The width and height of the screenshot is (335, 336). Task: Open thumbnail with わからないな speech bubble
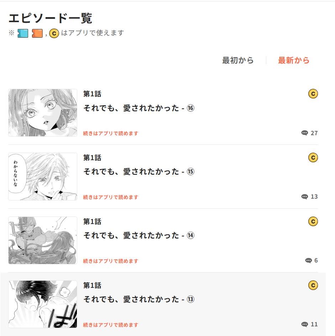(43, 177)
